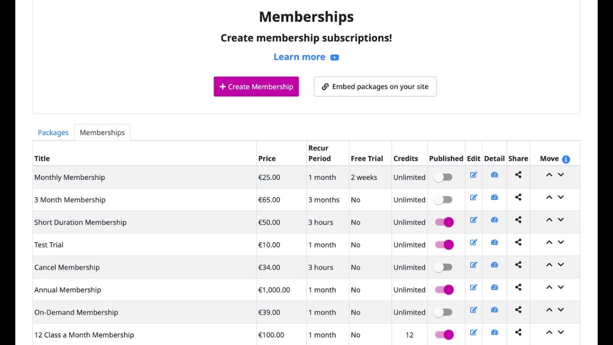Click the credits value 12
The image size is (613, 345).
409,335
